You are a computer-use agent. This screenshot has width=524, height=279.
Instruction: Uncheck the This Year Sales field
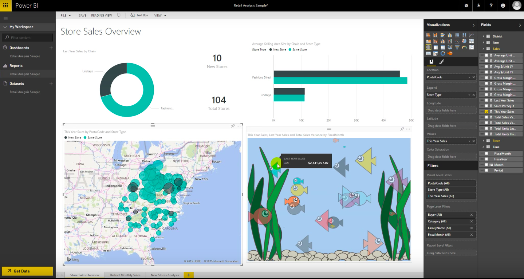point(486,112)
